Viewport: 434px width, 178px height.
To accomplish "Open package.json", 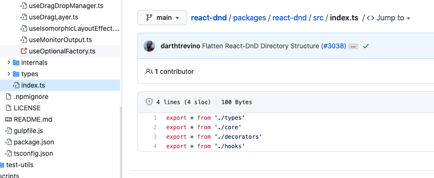I will click(x=34, y=142).
